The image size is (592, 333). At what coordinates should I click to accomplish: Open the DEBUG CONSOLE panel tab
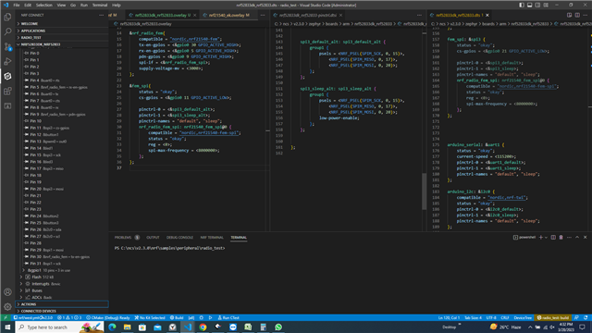point(179,238)
